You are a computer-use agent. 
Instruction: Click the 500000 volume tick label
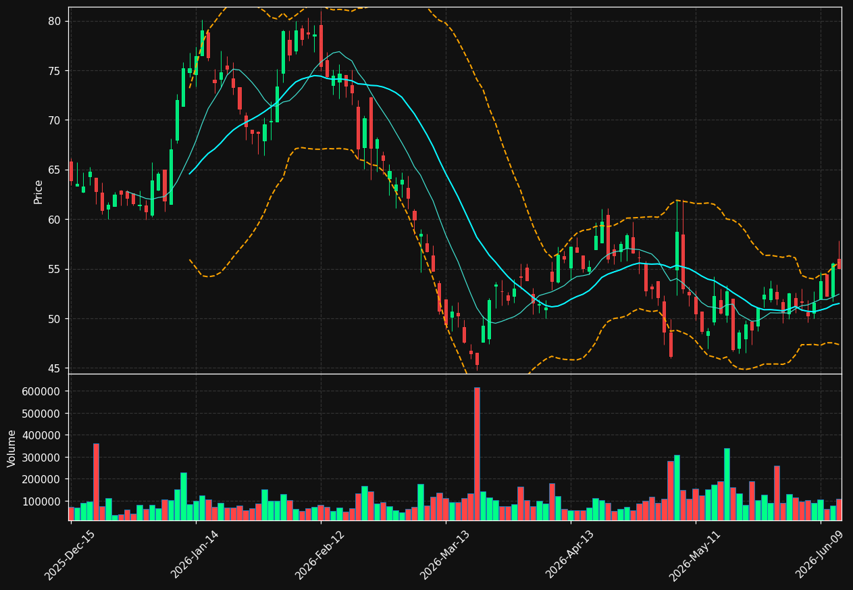[x=42, y=414]
